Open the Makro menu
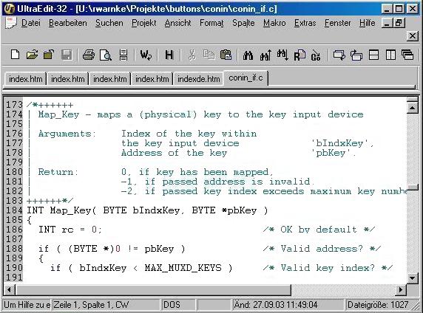The image size is (423, 313). tap(274, 23)
